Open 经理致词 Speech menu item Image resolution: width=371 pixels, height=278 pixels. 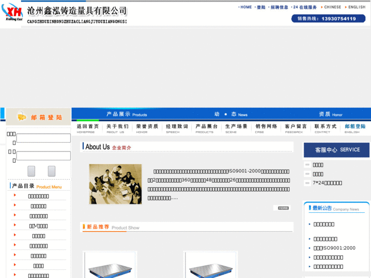pos(177,129)
